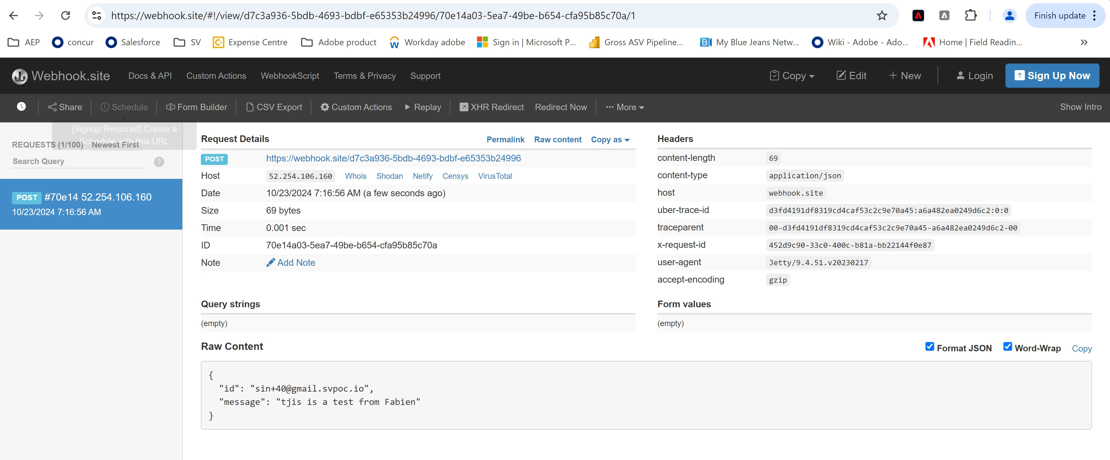Open the Salesforce bookmark
Viewport: 1110px width, 460px height.
click(x=133, y=42)
